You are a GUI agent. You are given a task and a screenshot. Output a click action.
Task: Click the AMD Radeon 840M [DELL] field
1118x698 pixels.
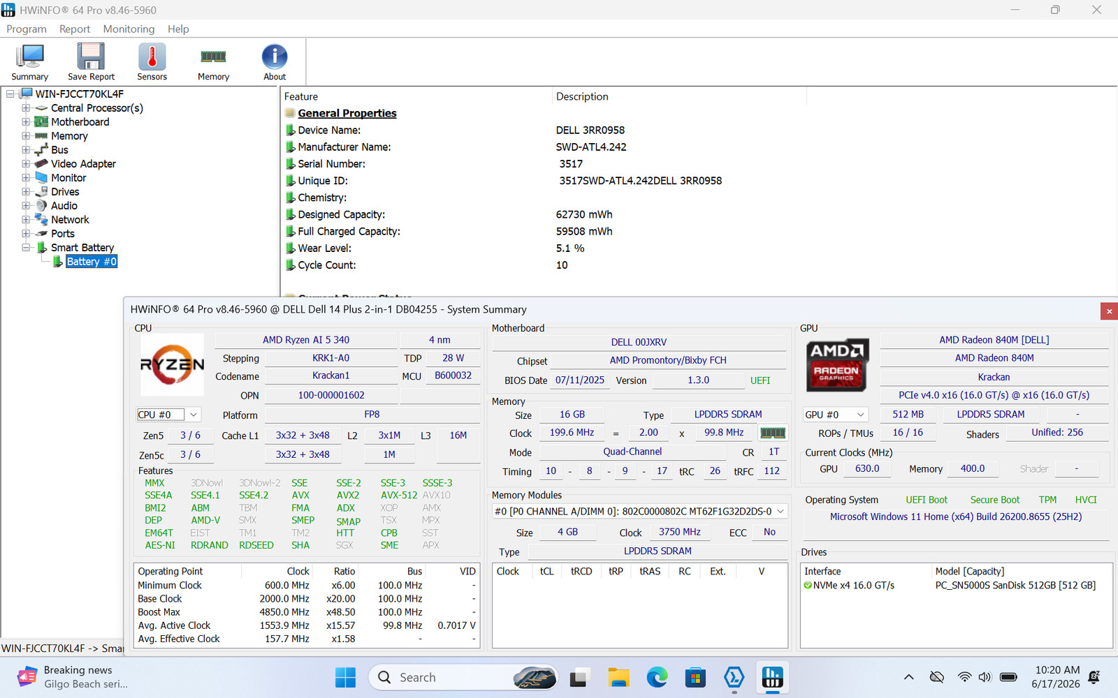click(x=994, y=340)
